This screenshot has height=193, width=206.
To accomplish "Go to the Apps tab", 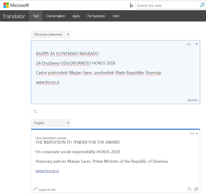I will pyautogui.click(x=76, y=16).
